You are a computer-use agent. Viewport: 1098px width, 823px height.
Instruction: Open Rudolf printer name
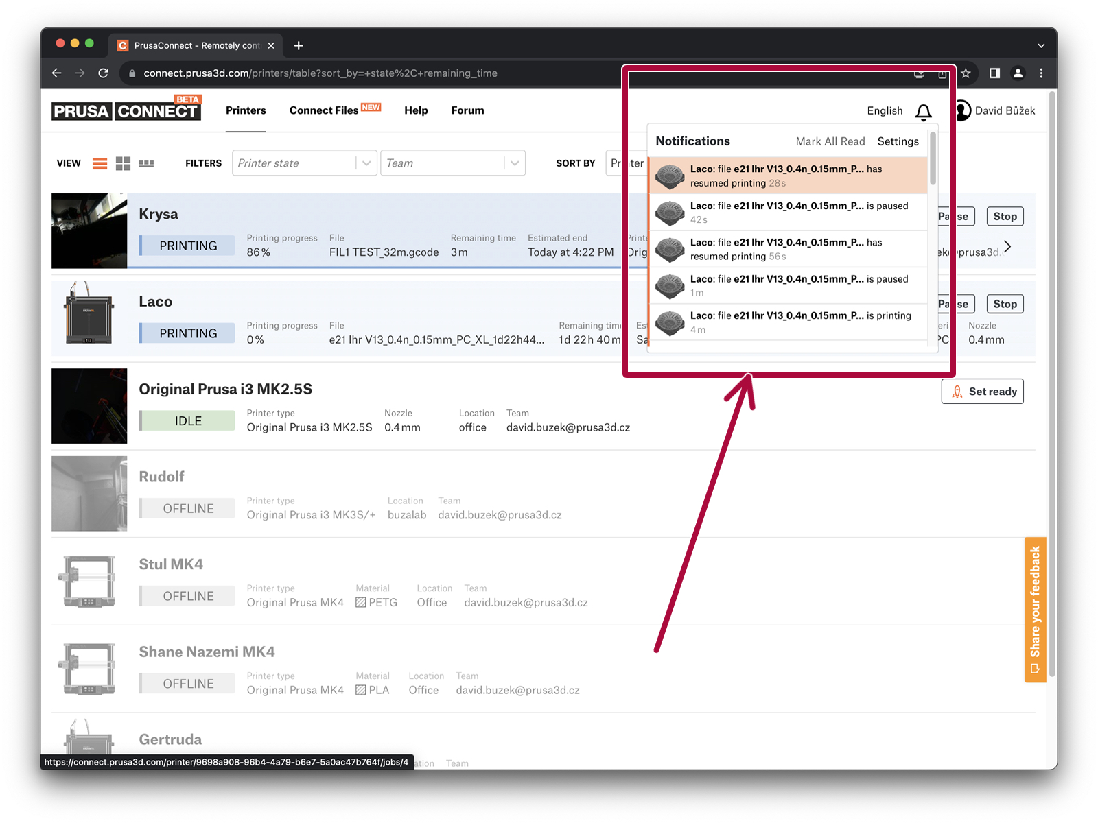pos(162,477)
